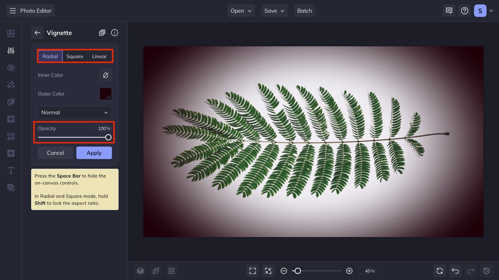This screenshot has width=499, height=280.
Task: Select the Square vignette mode
Action: click(75, 56)
